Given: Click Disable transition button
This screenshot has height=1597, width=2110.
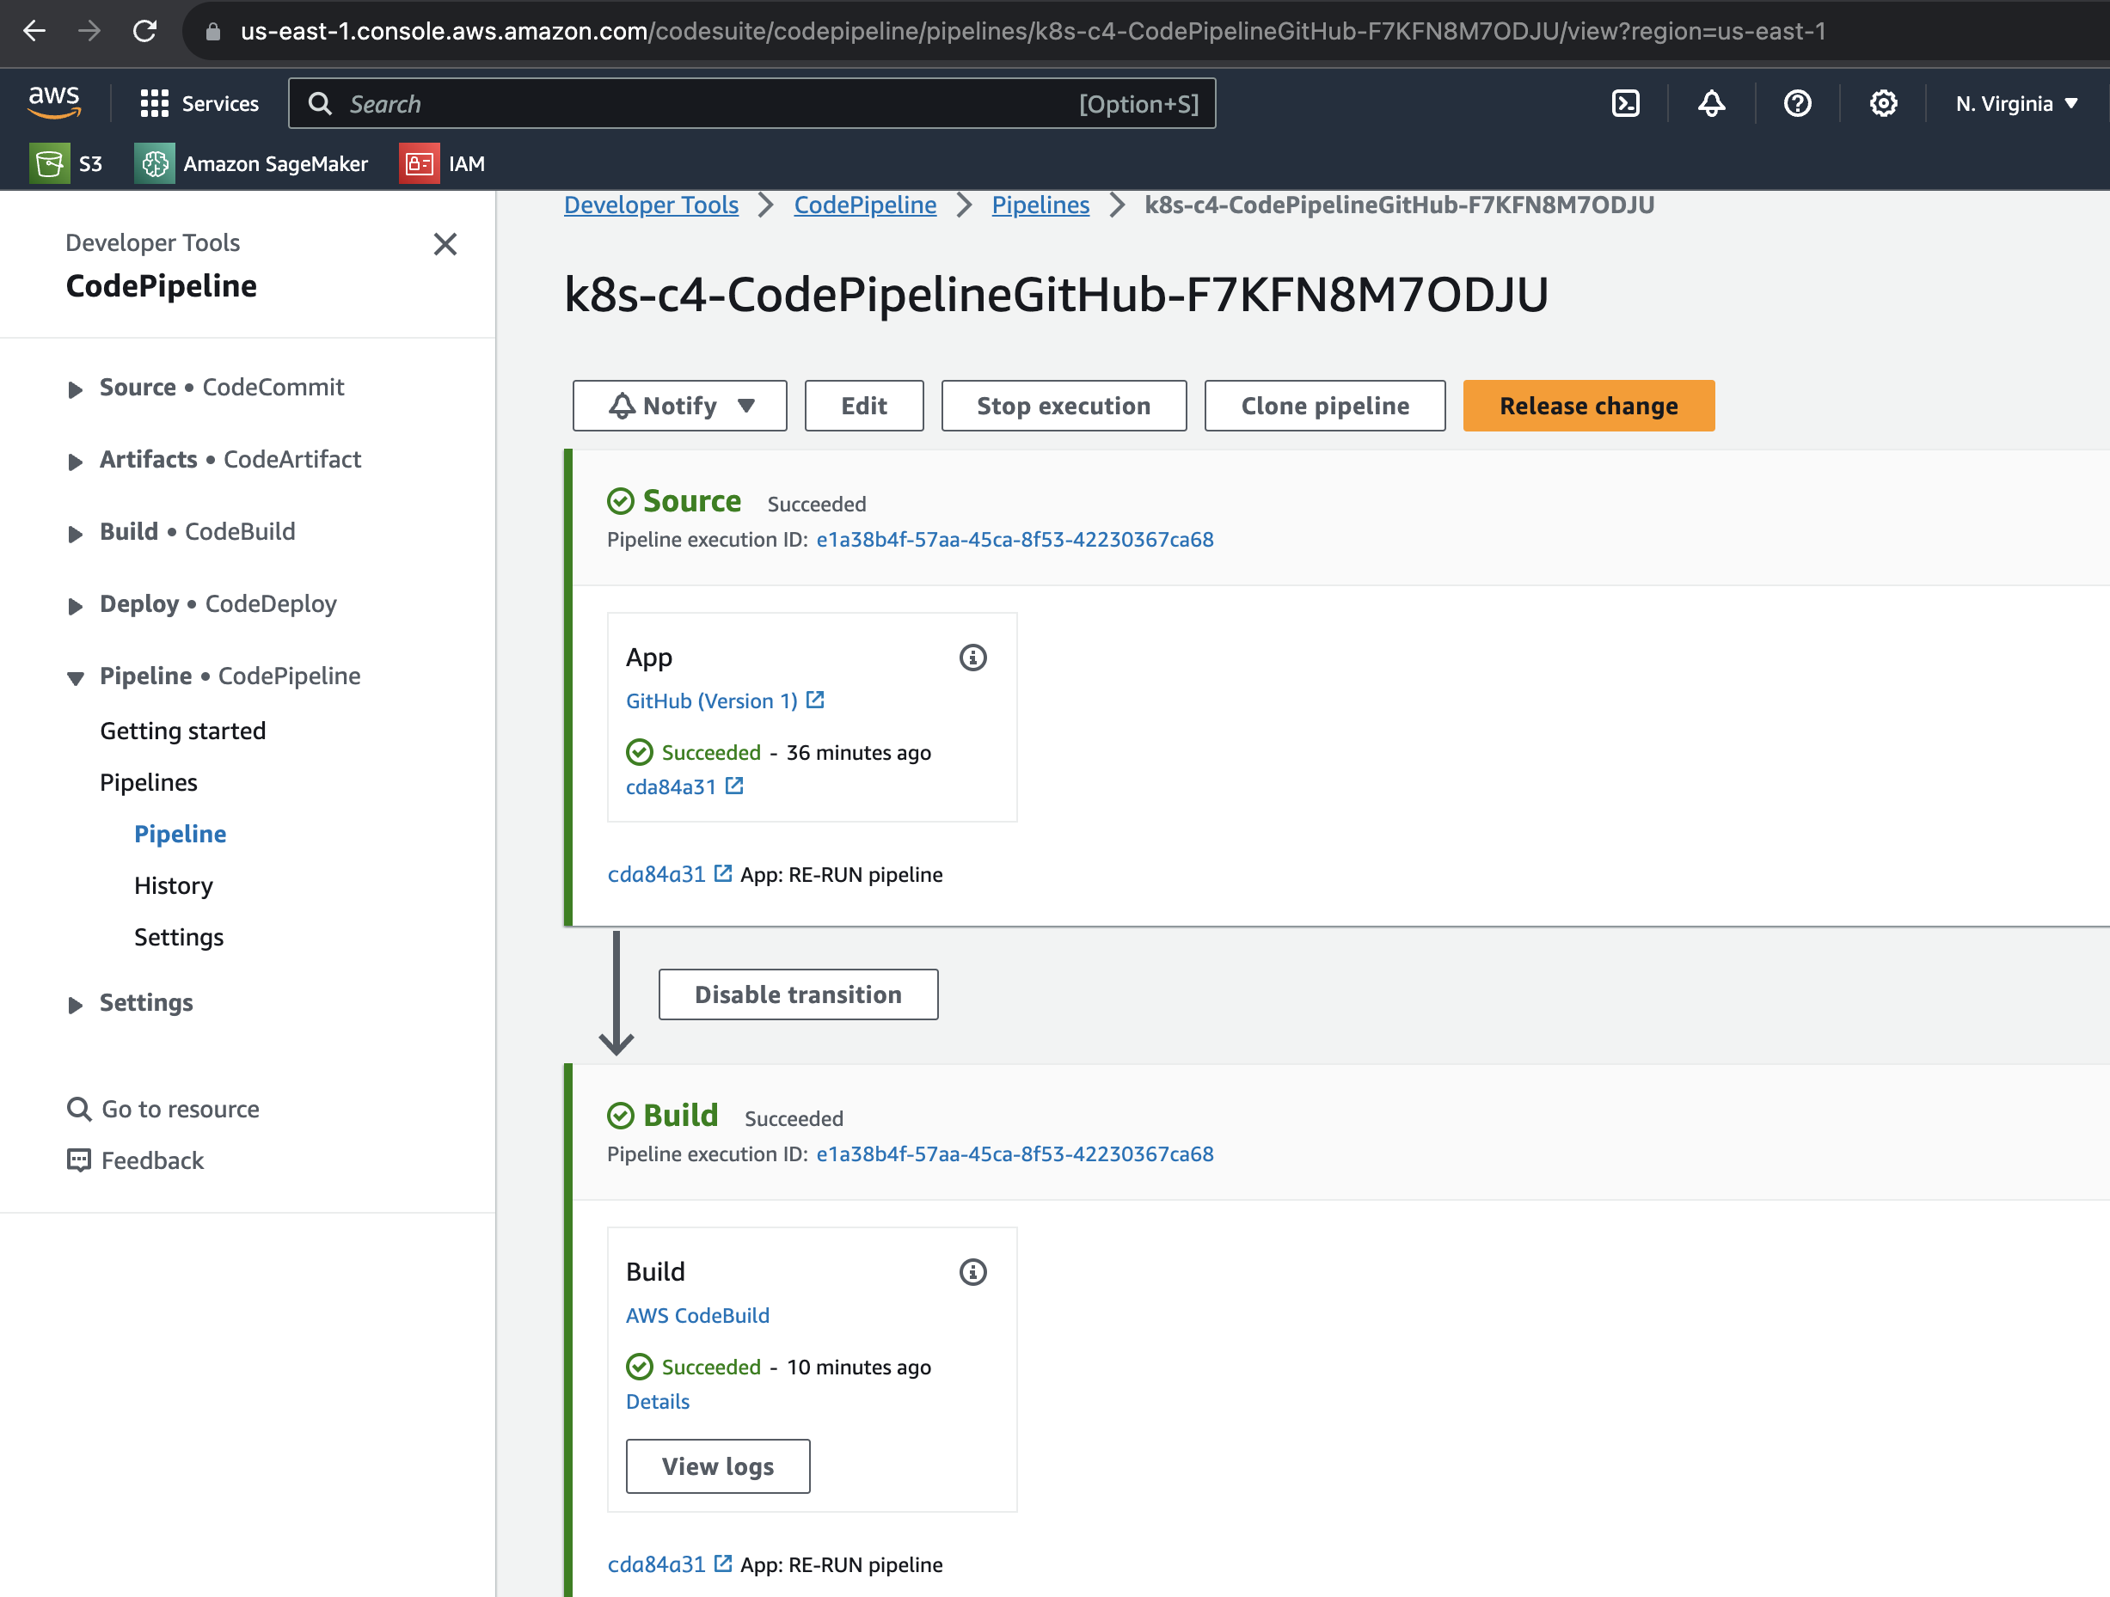Looking at the screenshot, I should pyautogui.click(x=797, y=994).
